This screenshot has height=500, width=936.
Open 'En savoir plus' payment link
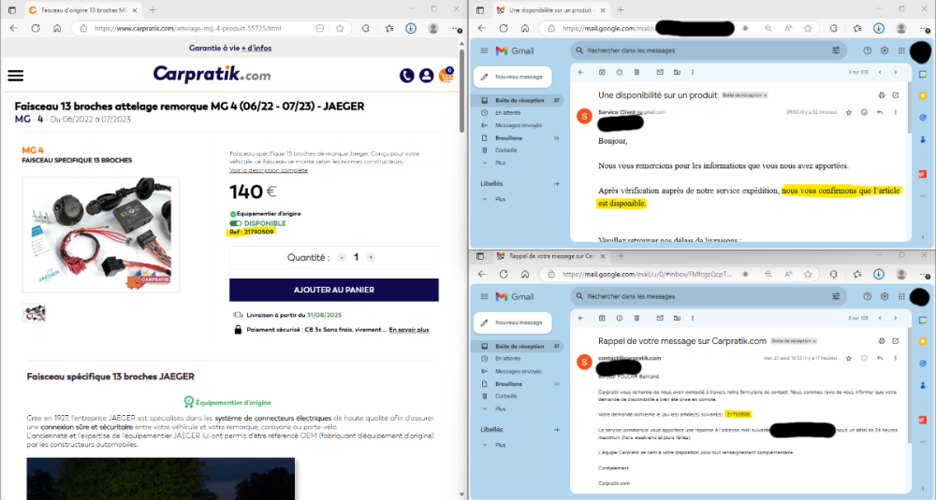pos(409,330)
